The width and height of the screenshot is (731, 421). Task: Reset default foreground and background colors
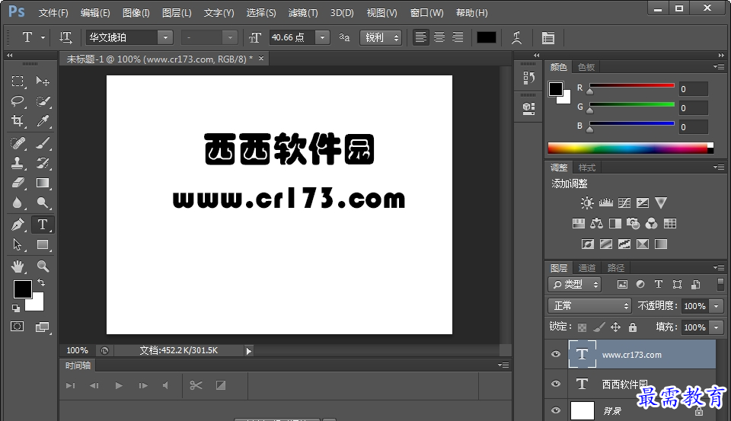click(16, 308)
